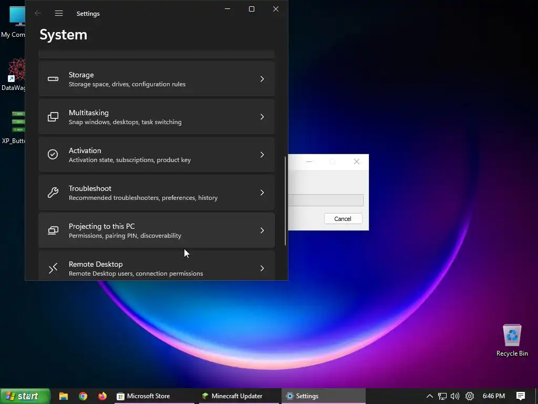Click the Settings taskbar button

click(324, 396)
